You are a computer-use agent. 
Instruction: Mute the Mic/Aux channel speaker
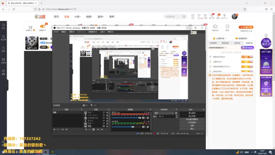[x=144, y=118]
